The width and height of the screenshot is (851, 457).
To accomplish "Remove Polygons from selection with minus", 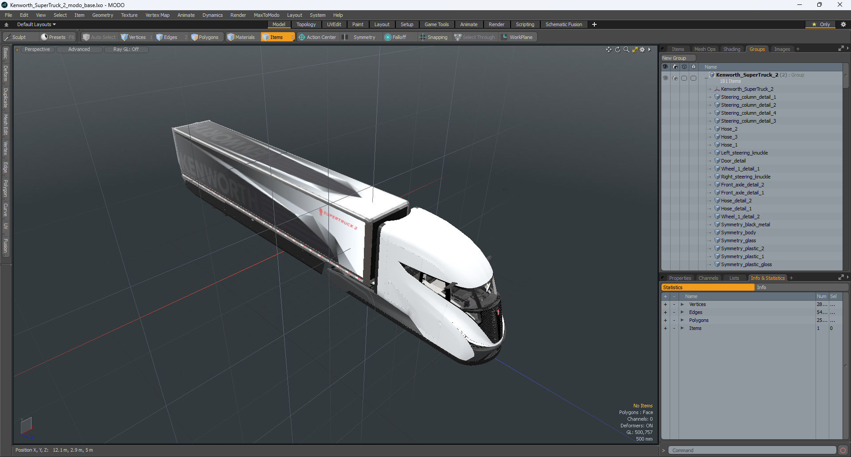I will [x=674, y=320].
